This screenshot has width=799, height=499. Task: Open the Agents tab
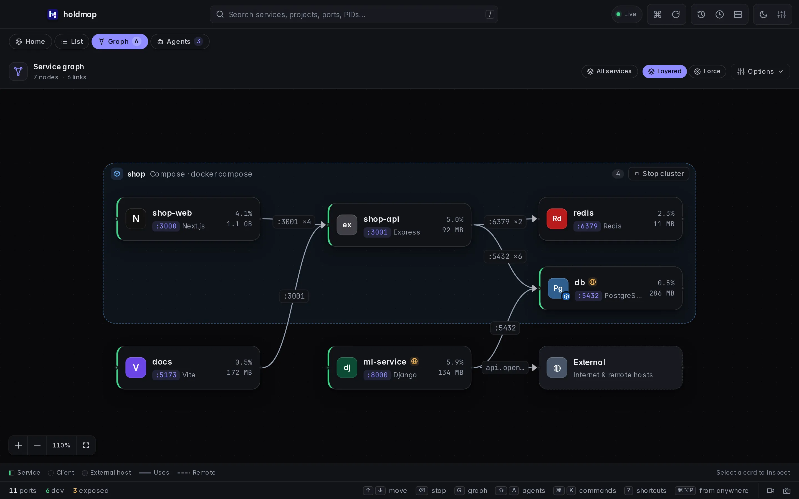click(x=180, y=42)
